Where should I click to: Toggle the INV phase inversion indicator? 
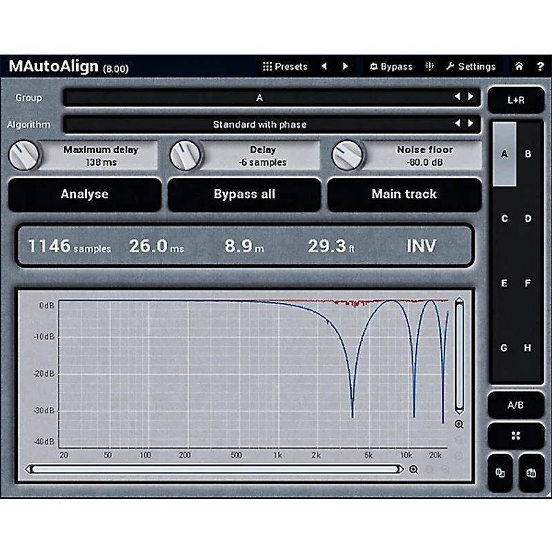point(421,246)
